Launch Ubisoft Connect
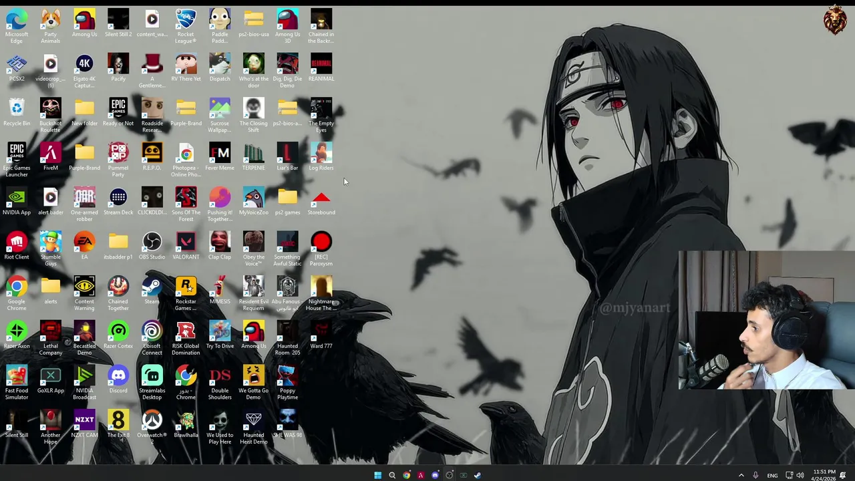 click(152, 339)
